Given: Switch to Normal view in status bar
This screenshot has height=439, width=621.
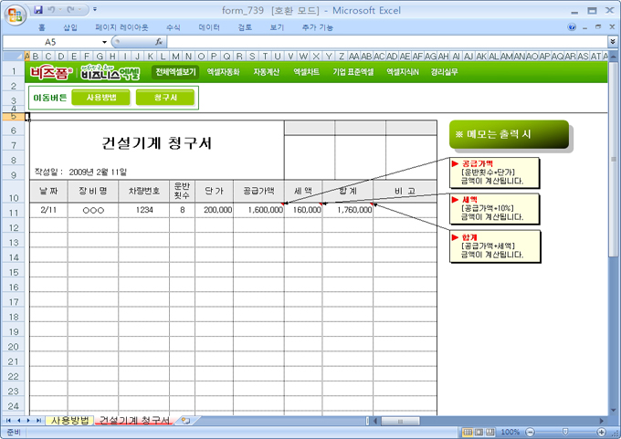Looking at the screenshot, I should pos(467,432).
